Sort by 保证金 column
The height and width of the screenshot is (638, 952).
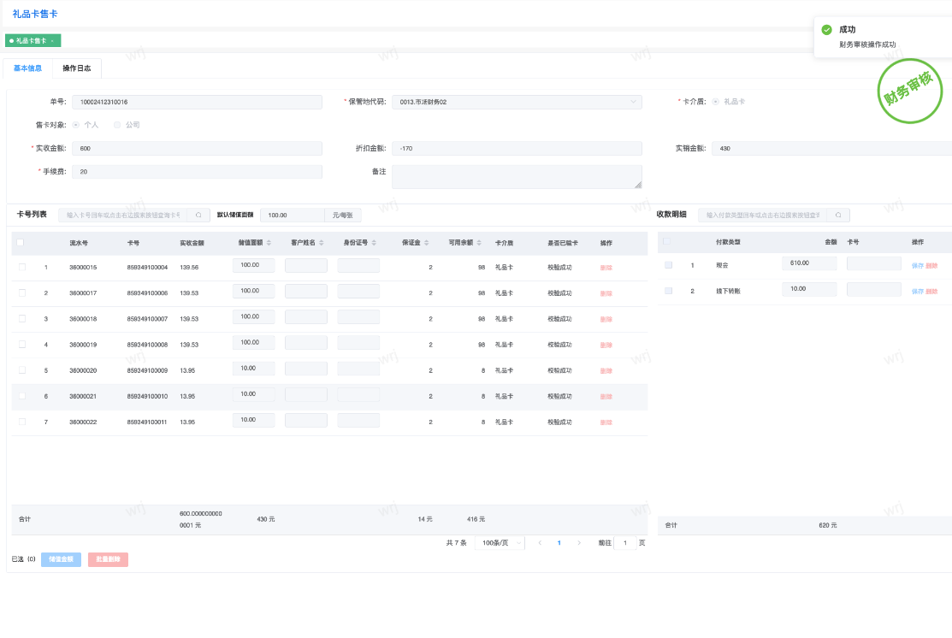pos(427,243)
